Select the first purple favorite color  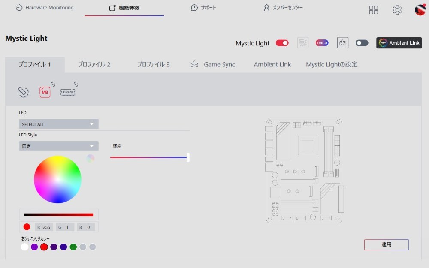tap(34, 247)
